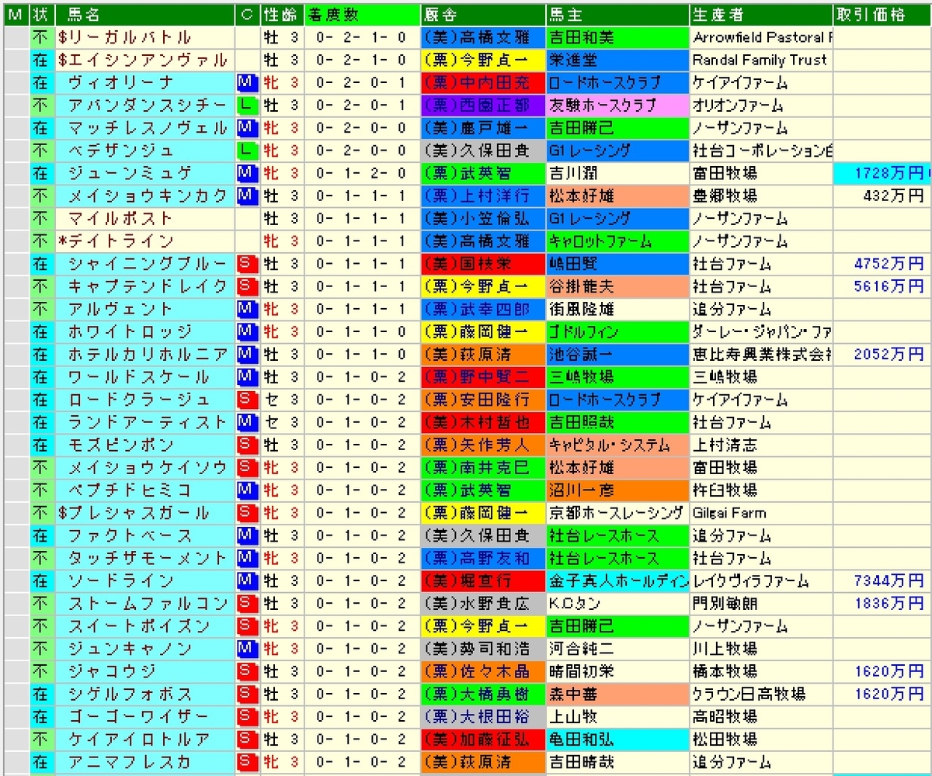Click the S badge for プレシャスガール

coord(246,513)
